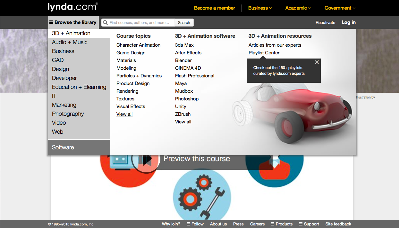The width and height of the screenshot is (399, 228).
Task: Click View all under Animation software
Action: click(183, 122)
